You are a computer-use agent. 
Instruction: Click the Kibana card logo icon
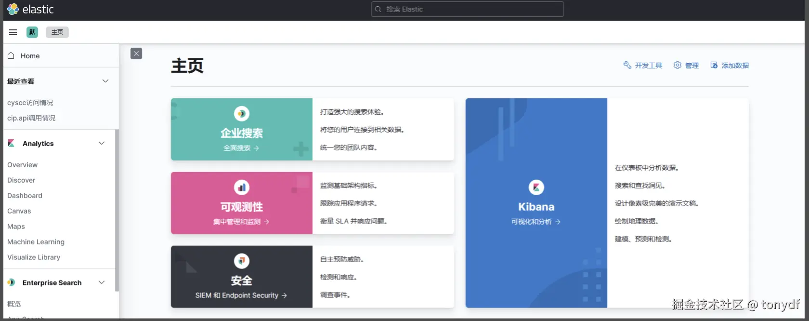pyautogui.click(x=536, y=187)
